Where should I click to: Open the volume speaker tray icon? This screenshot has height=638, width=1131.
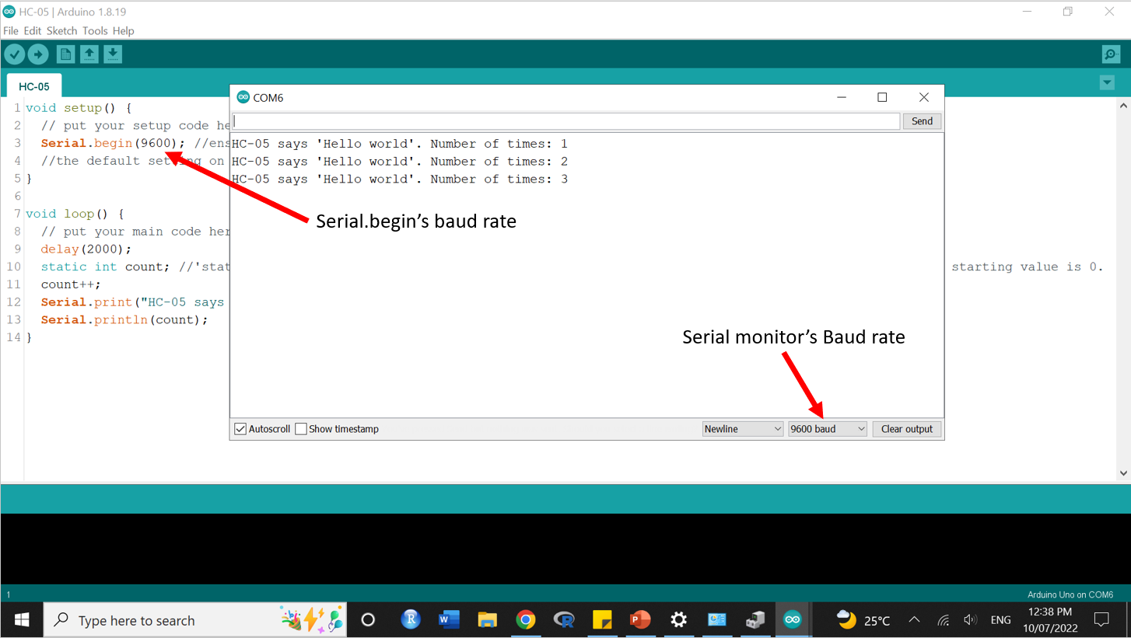(x=970, y=620)
